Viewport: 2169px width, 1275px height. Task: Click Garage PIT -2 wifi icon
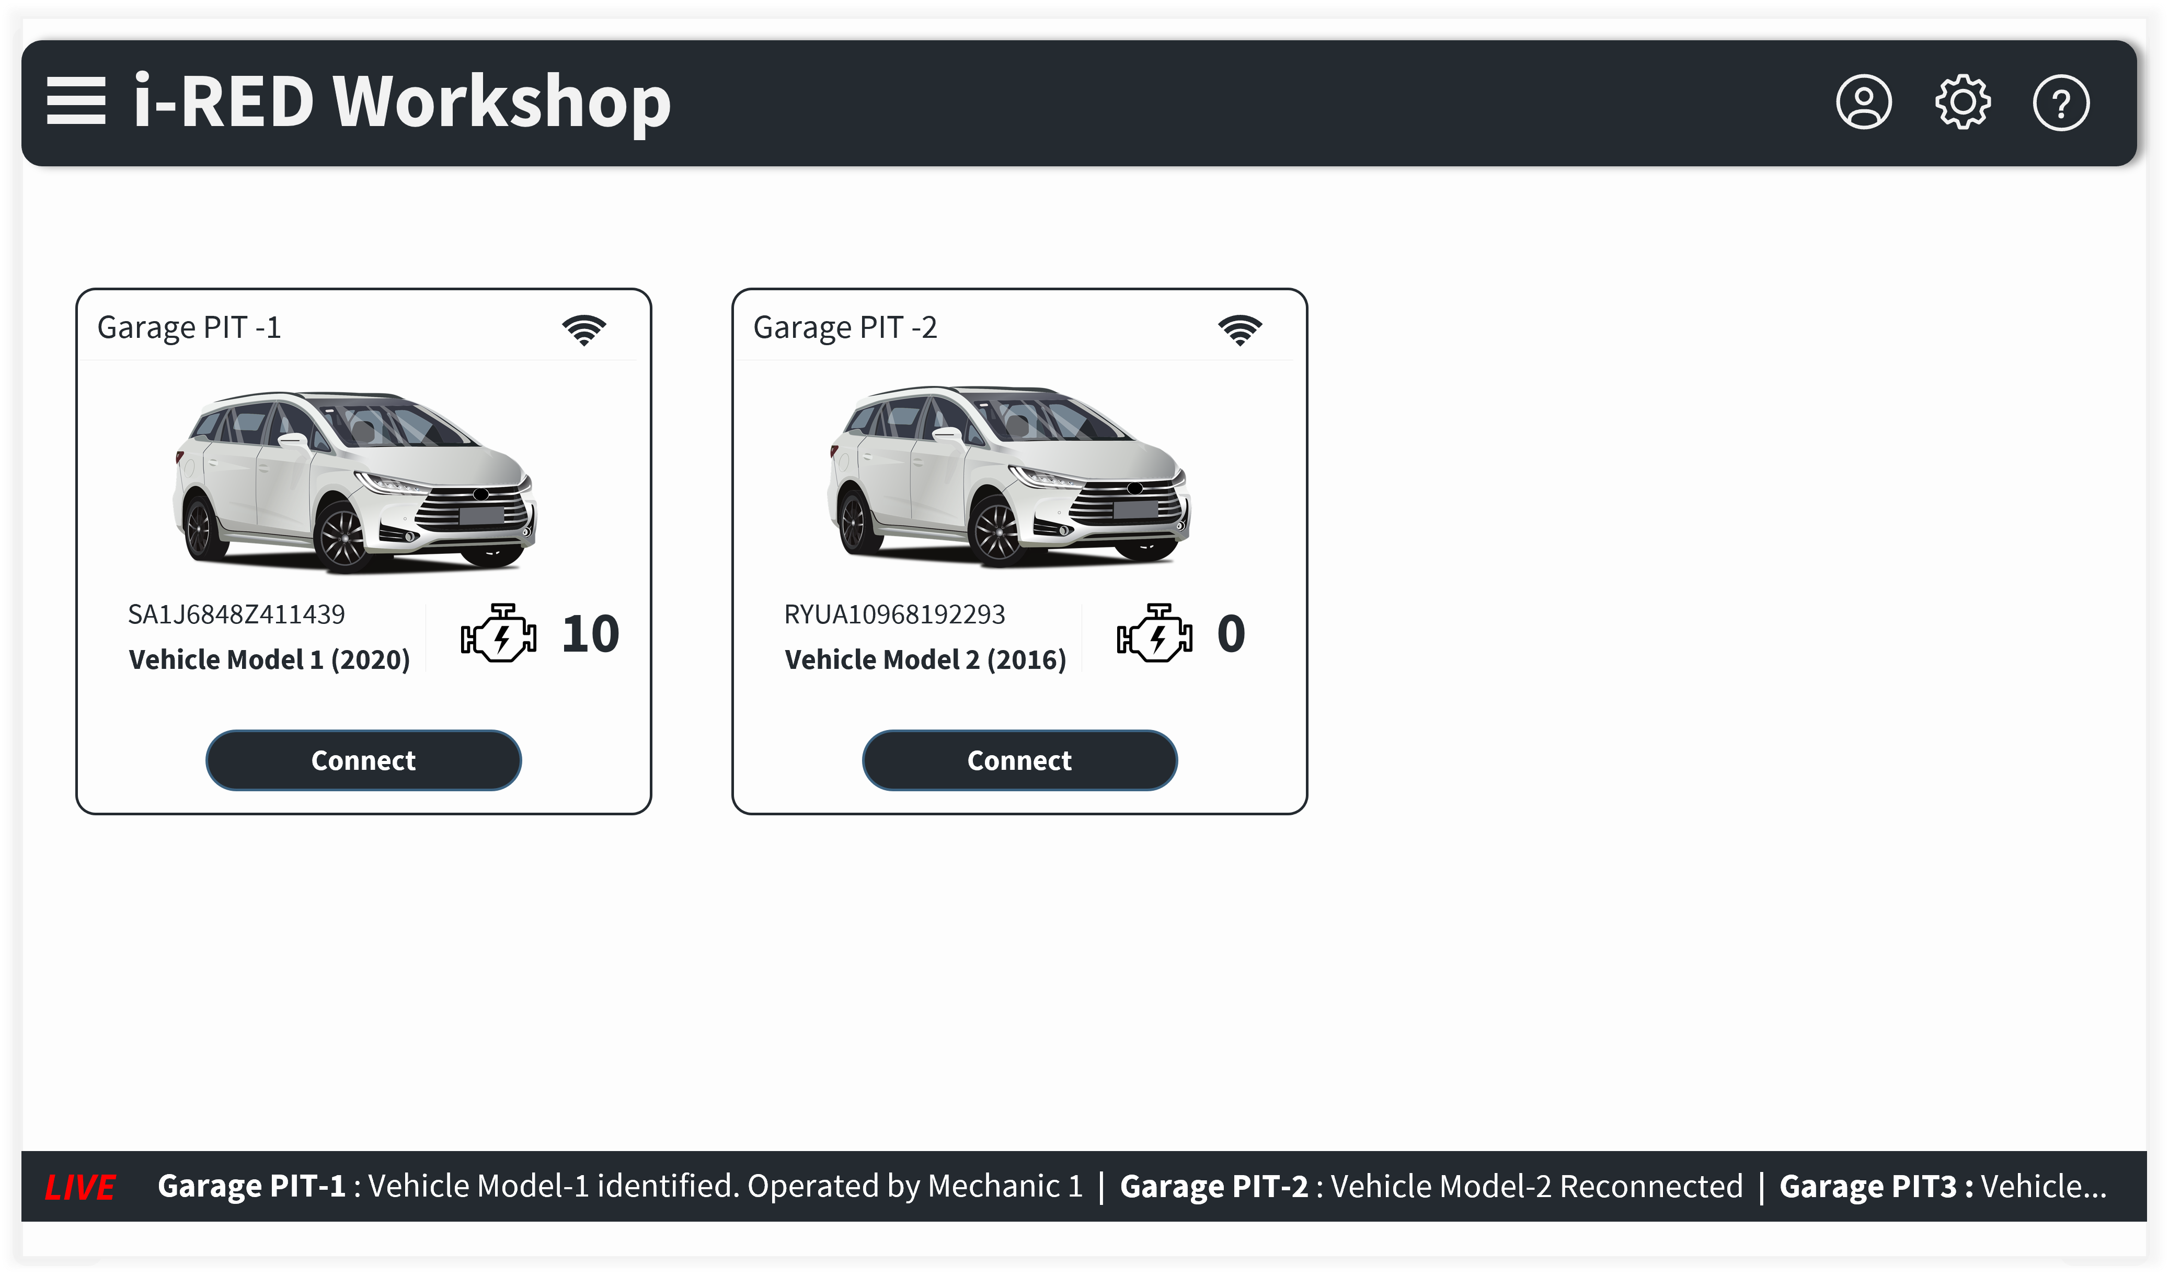pyautogui.click(x=1240, y=329)
